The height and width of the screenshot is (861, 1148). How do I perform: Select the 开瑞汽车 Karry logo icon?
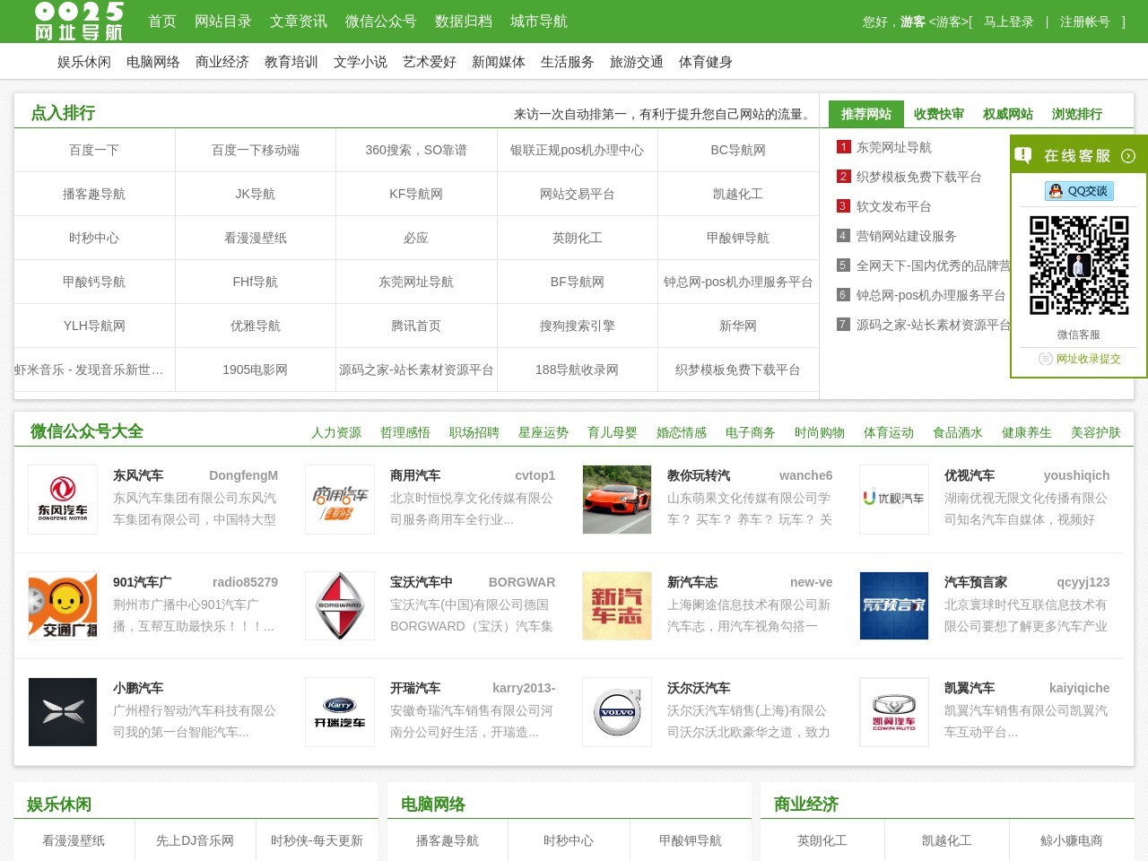340,712
